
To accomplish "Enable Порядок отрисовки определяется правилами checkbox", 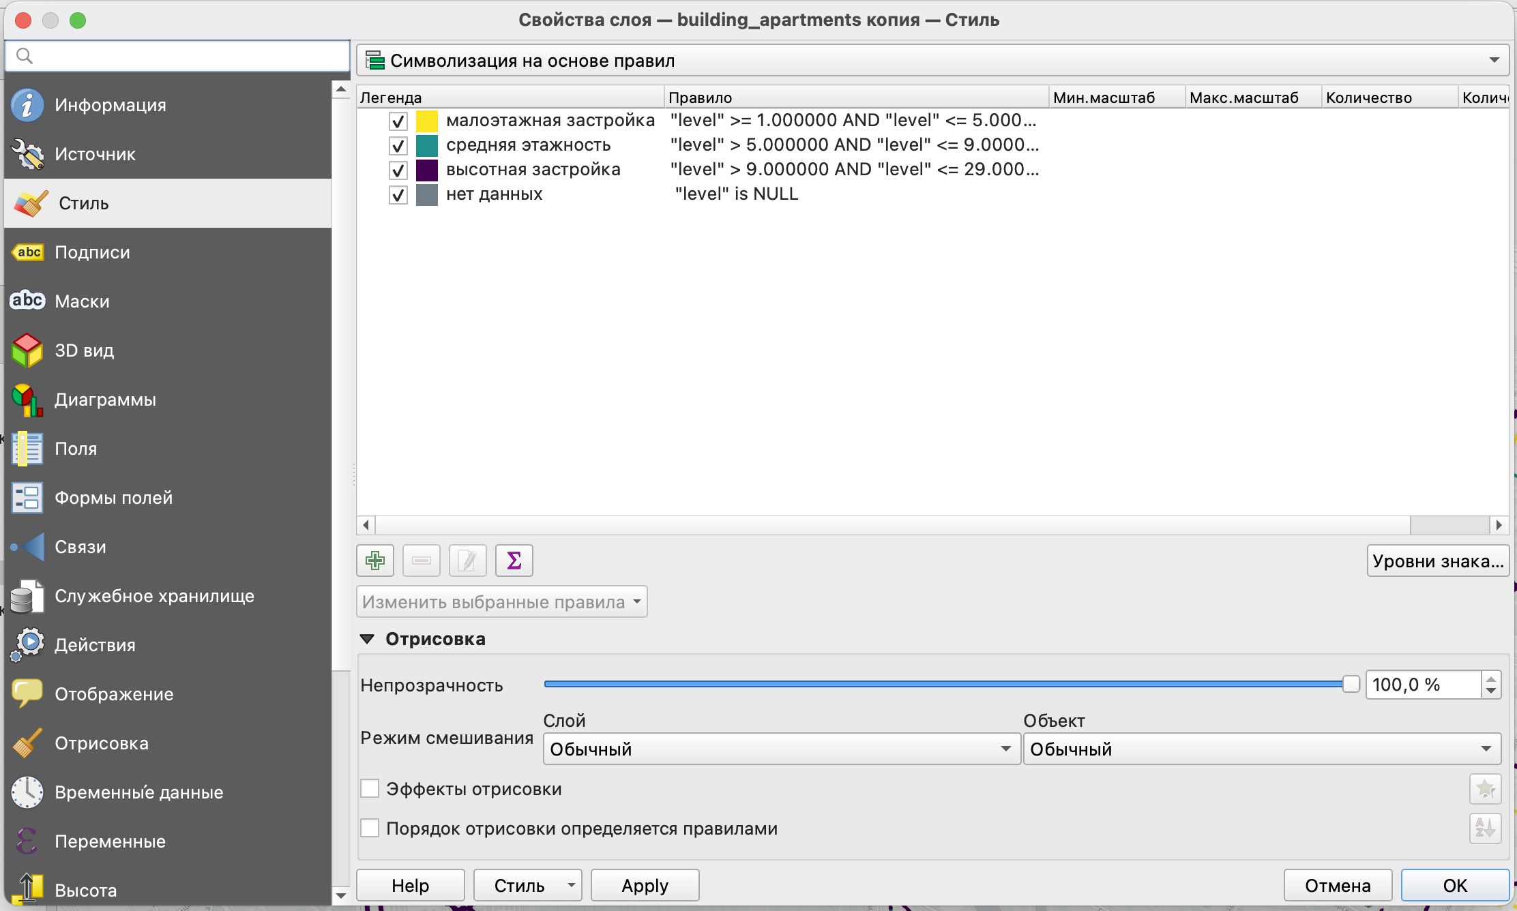I will 370,828.
